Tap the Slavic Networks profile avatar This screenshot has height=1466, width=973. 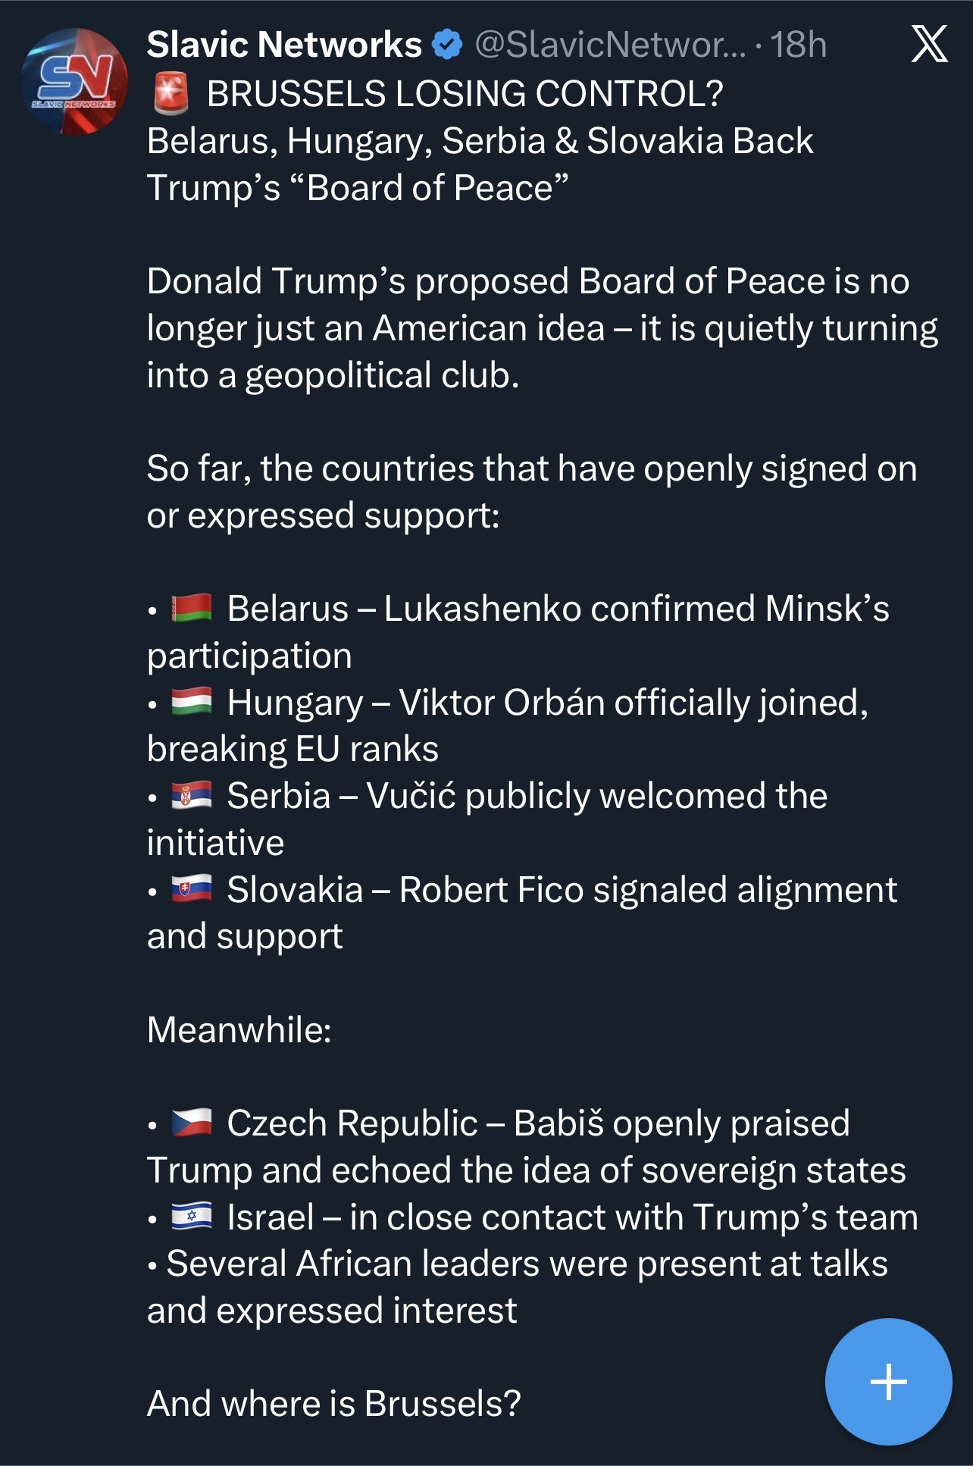[74, 82]
